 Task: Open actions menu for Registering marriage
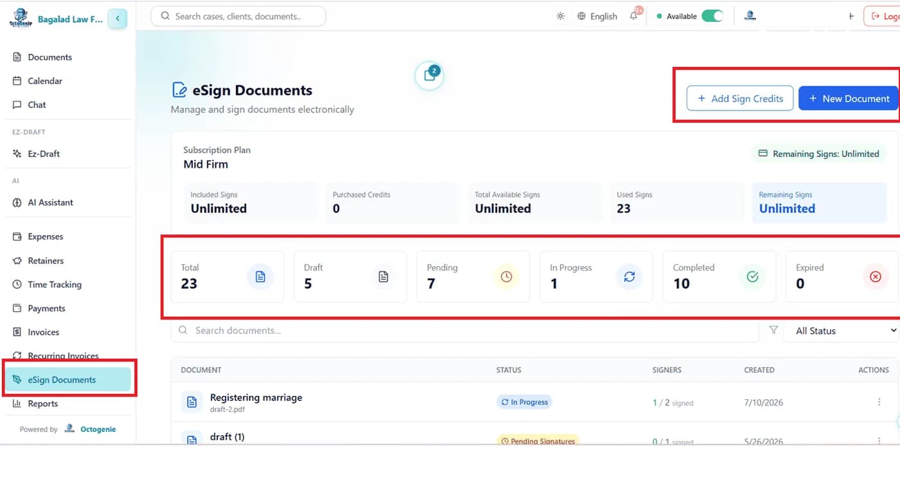pos(879,402)
